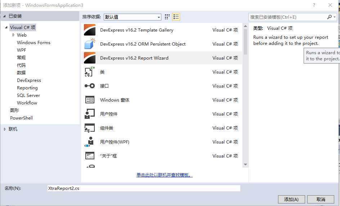Click the search magnifier icon
Screen dimensions: 340x206
(329, 17)
